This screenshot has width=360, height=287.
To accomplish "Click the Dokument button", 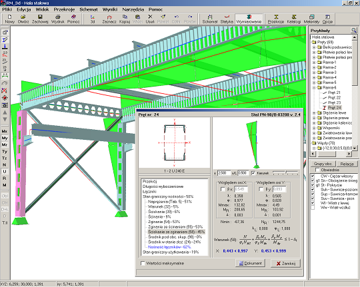I will (x=250, y=263).
